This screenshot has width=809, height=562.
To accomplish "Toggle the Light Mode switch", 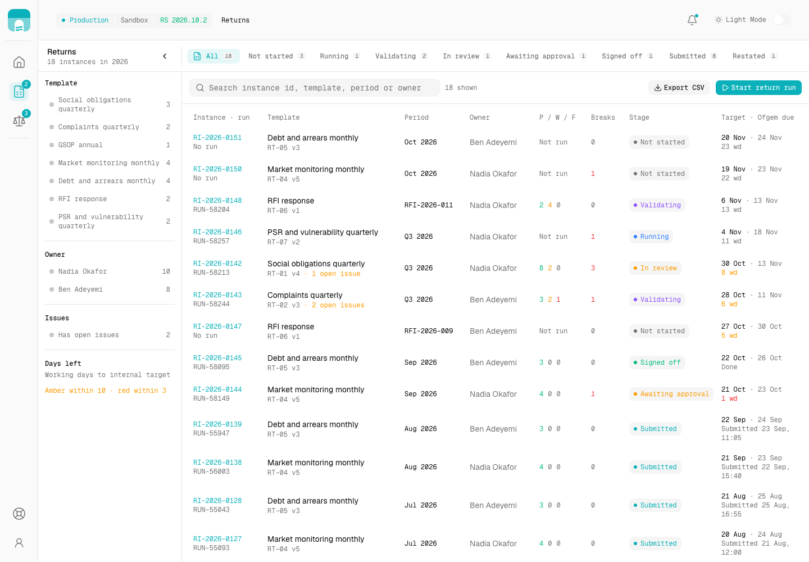I will pyautogui.click(x=782, y=20).
